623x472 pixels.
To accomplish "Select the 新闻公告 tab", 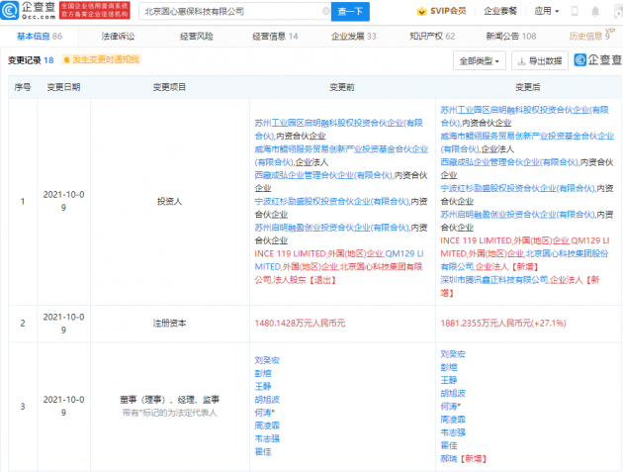I will tap(510, 36).
